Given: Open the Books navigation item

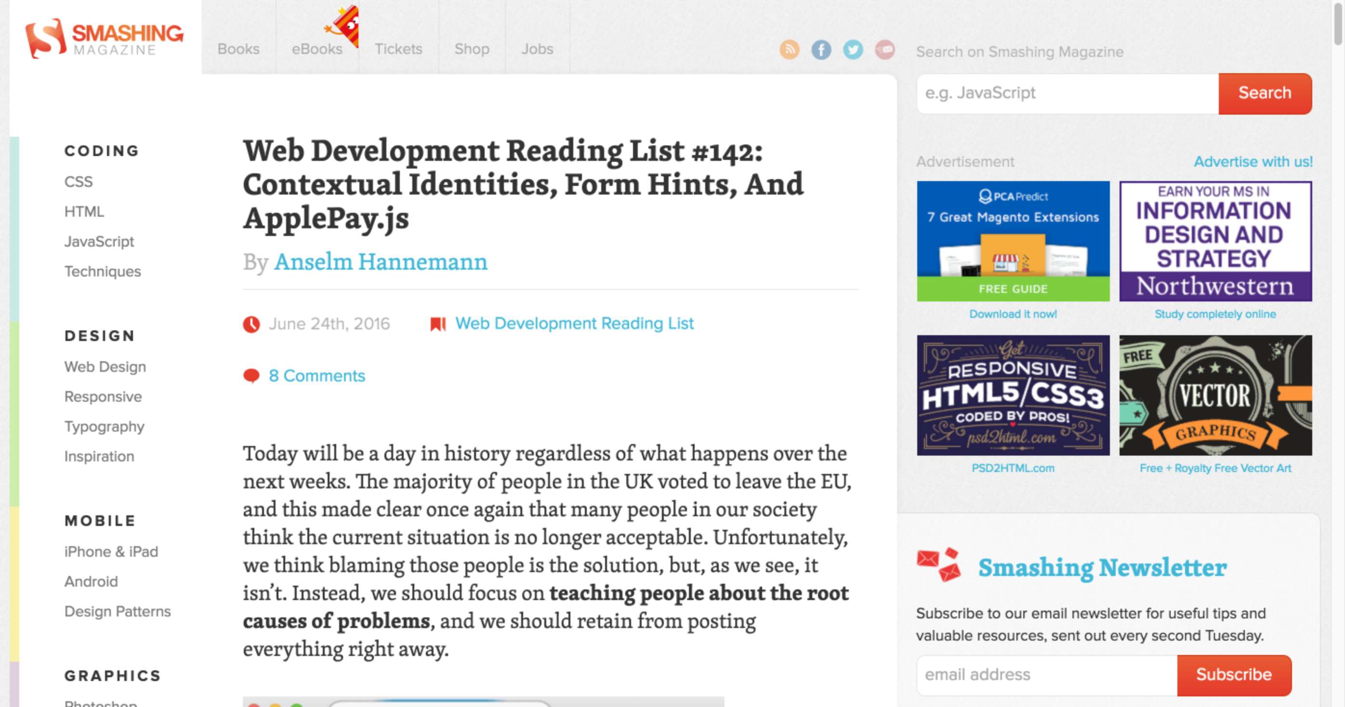Looking at the screenshot, I should coord(238,49).
